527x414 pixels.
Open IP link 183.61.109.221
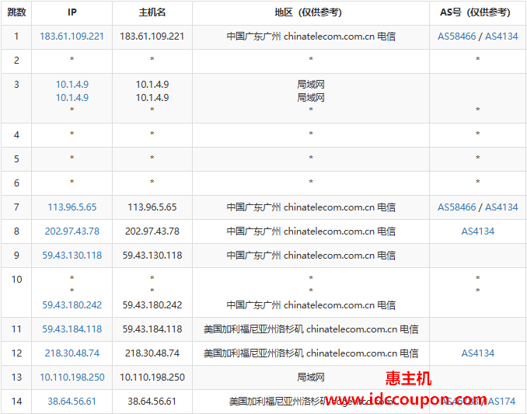point(72,37)
